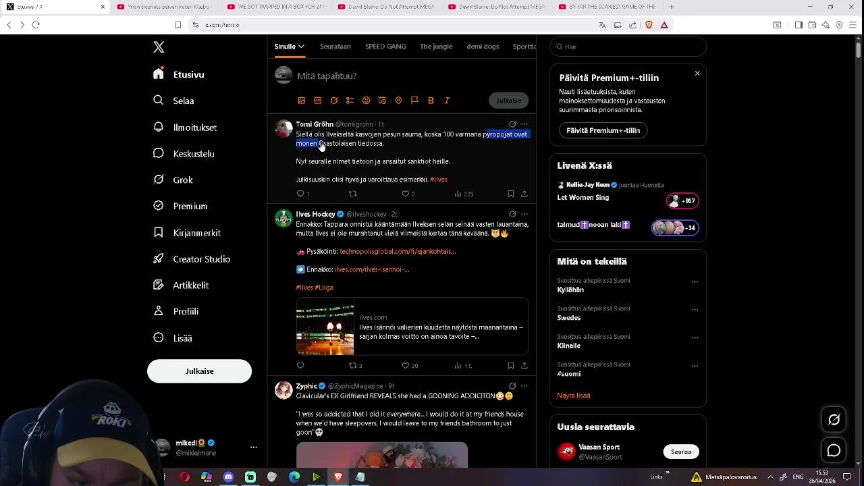The width and height of the screenshot is (864, 486).
Task: Open Ilmoitukset notifications in the sidebar
Action: pos(185,127)
